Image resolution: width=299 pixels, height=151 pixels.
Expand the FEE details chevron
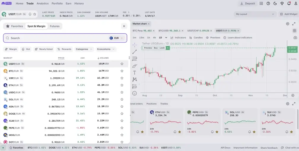click(x=129, y=12)
